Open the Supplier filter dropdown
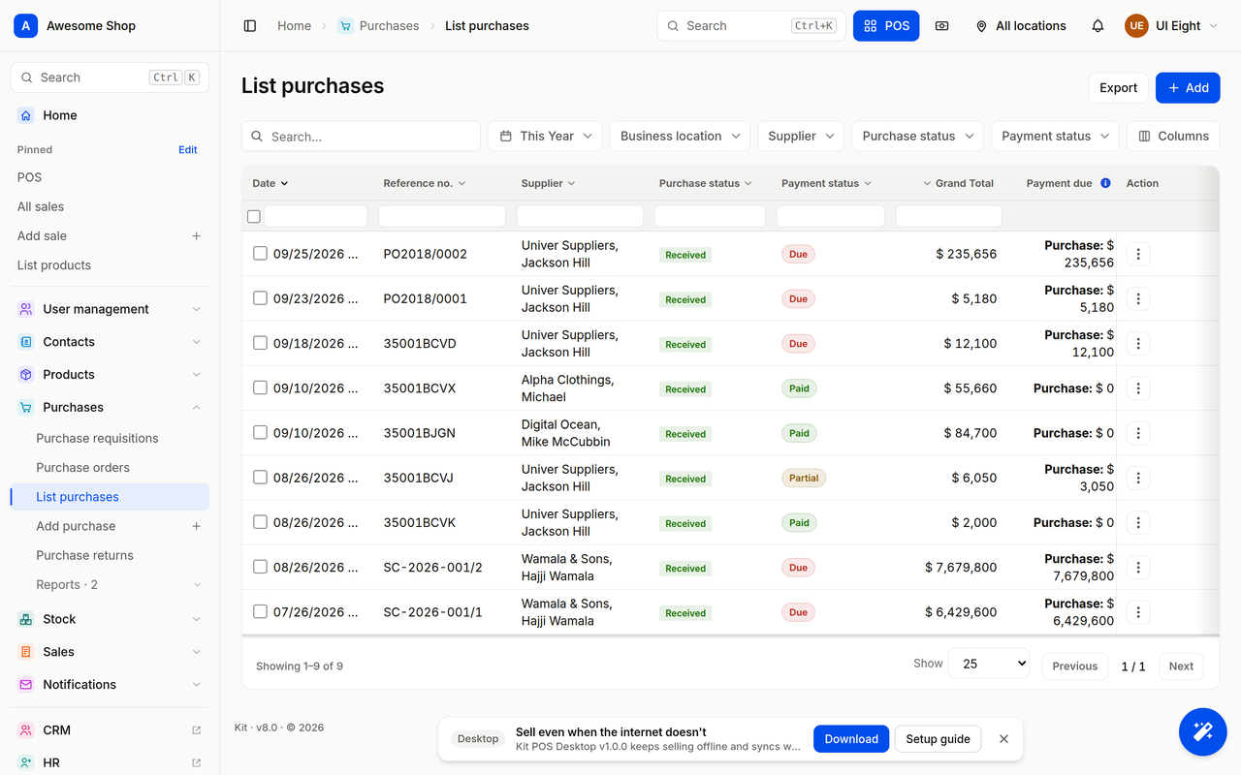 coord(801,137)
